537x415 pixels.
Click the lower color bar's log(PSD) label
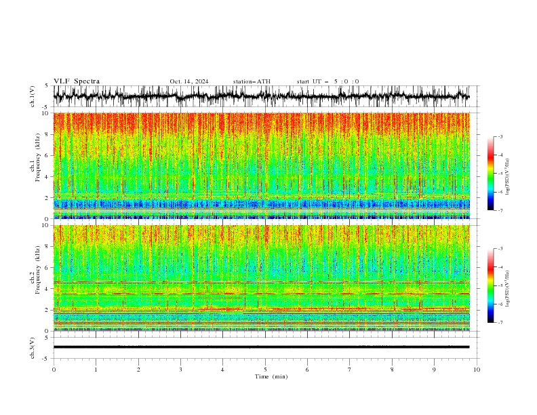(x=508, y=289)
